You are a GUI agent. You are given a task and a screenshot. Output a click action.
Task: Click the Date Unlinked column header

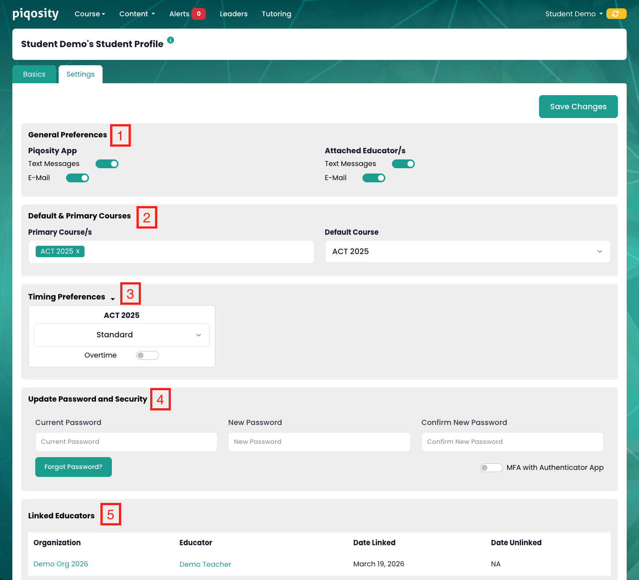coord(516,543)
